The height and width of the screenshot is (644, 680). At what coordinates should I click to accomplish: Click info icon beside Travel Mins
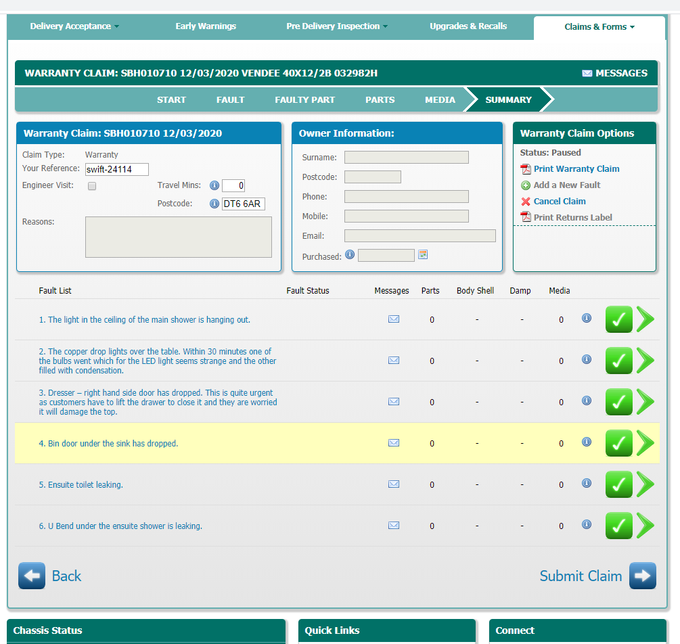[x=214, y=185]
